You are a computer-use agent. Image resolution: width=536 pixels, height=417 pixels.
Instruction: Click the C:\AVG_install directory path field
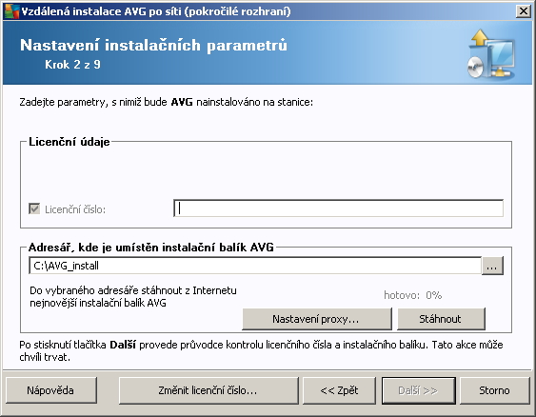click(x=255, y=266)
